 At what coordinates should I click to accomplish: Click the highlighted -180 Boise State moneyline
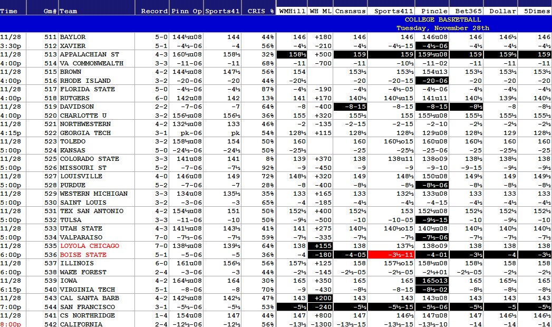[x=320, y=255]
